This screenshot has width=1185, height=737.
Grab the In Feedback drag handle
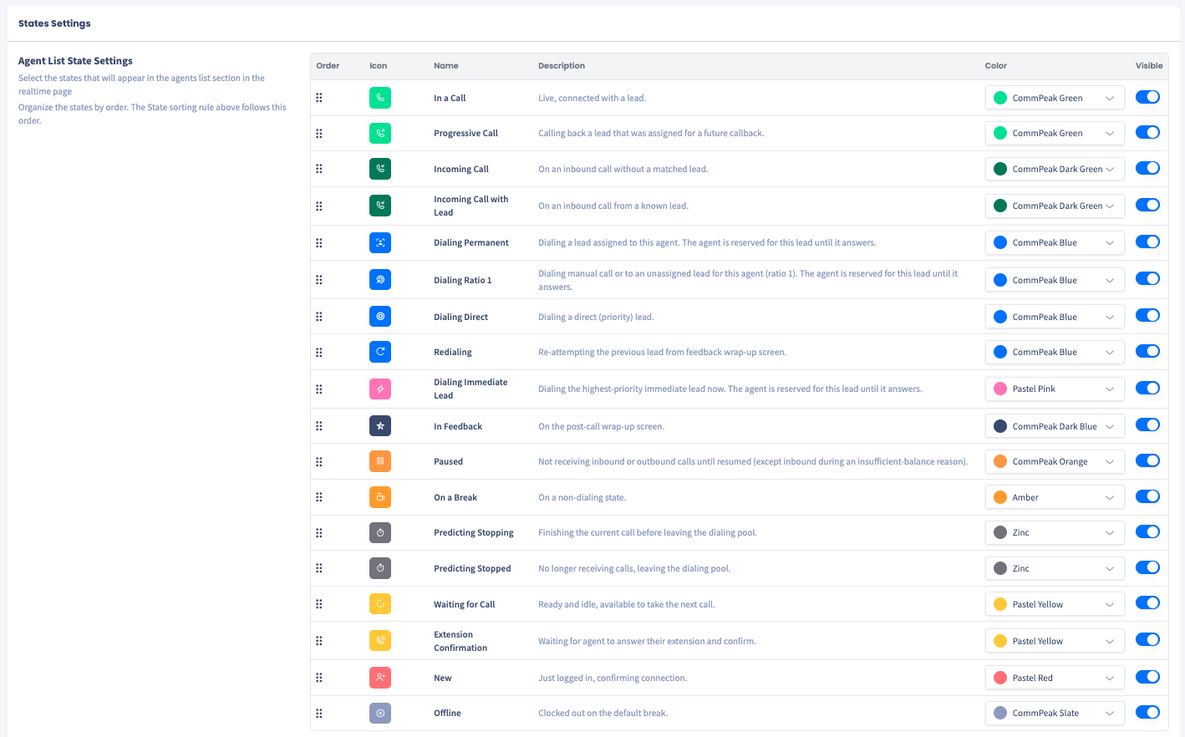click(319, 426)
